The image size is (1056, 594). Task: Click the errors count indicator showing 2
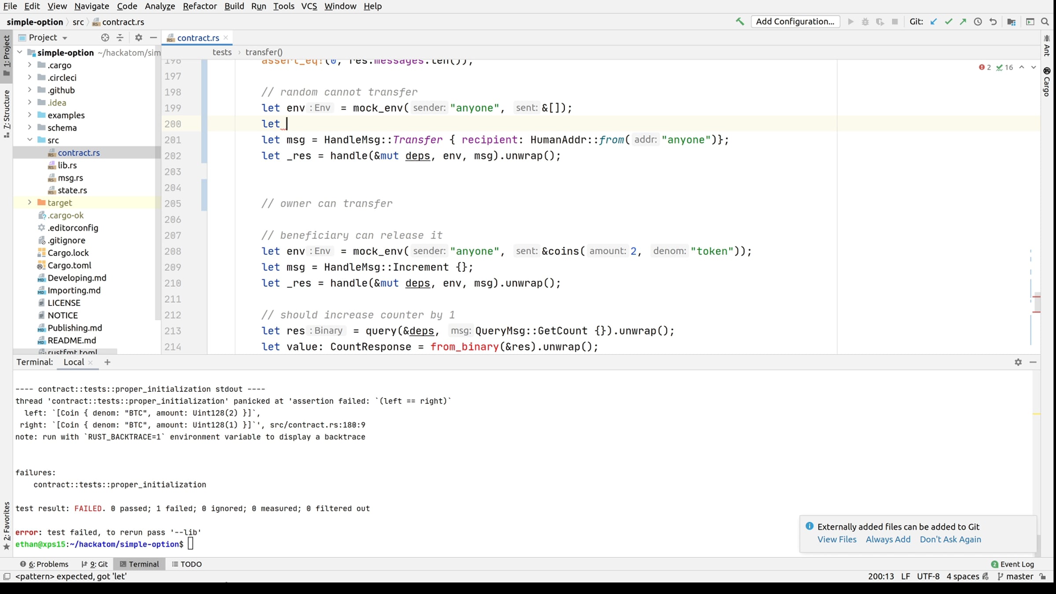click(x=985, y=67)
